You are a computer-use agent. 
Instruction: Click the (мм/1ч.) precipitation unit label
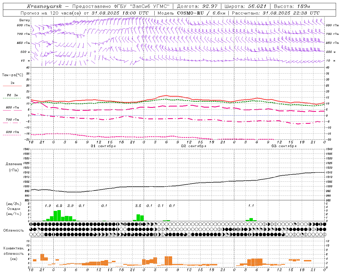14,214
